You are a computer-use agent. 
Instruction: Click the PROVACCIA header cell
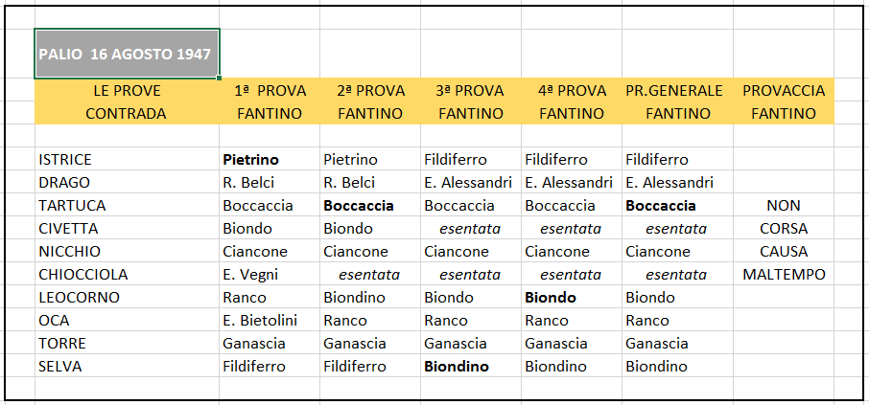pos(784,90)
